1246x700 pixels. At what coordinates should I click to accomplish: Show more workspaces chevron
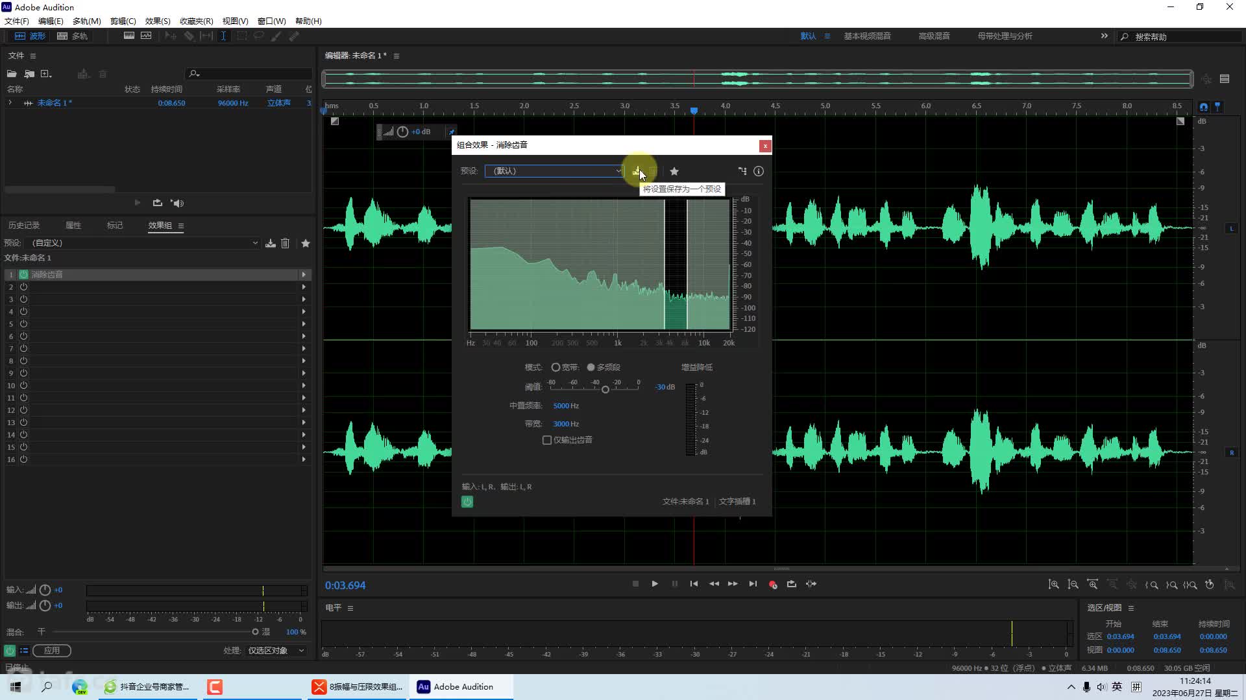click(1105, 36)
